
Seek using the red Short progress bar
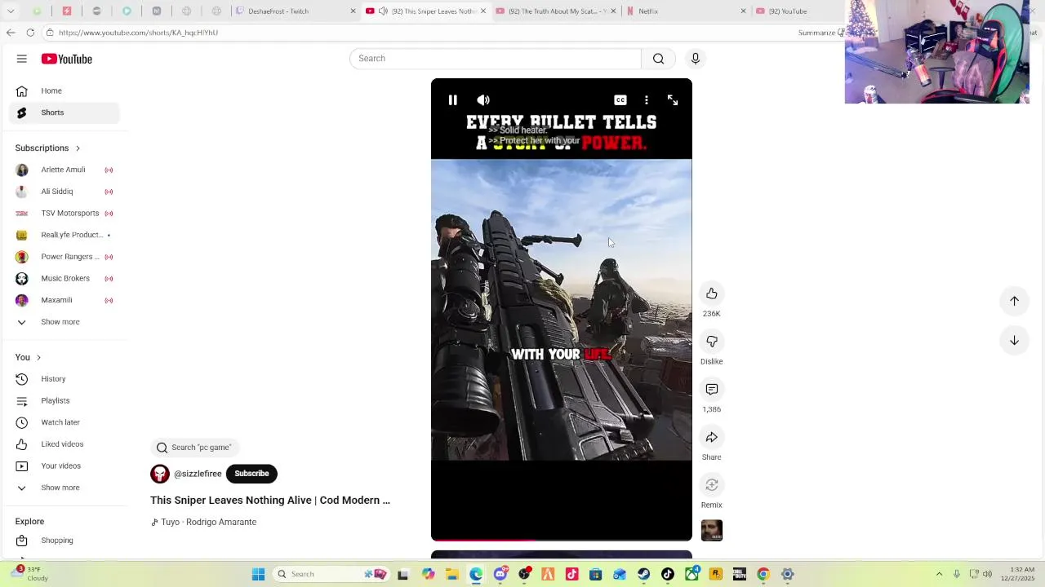[x=562, y=540]
